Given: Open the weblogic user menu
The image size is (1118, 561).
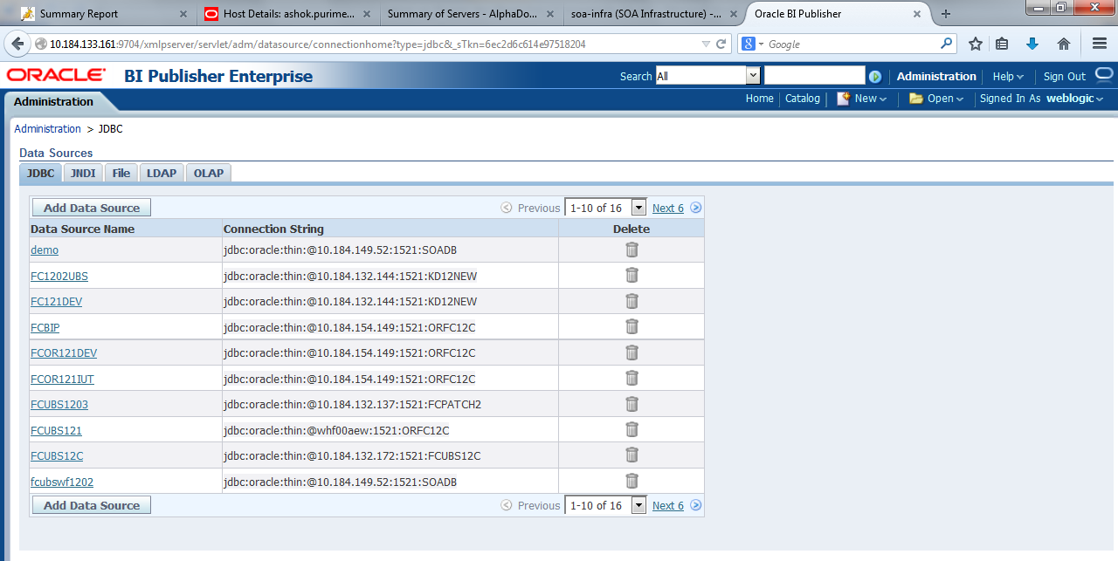Looking at the screenshot, I should 1074,99.
